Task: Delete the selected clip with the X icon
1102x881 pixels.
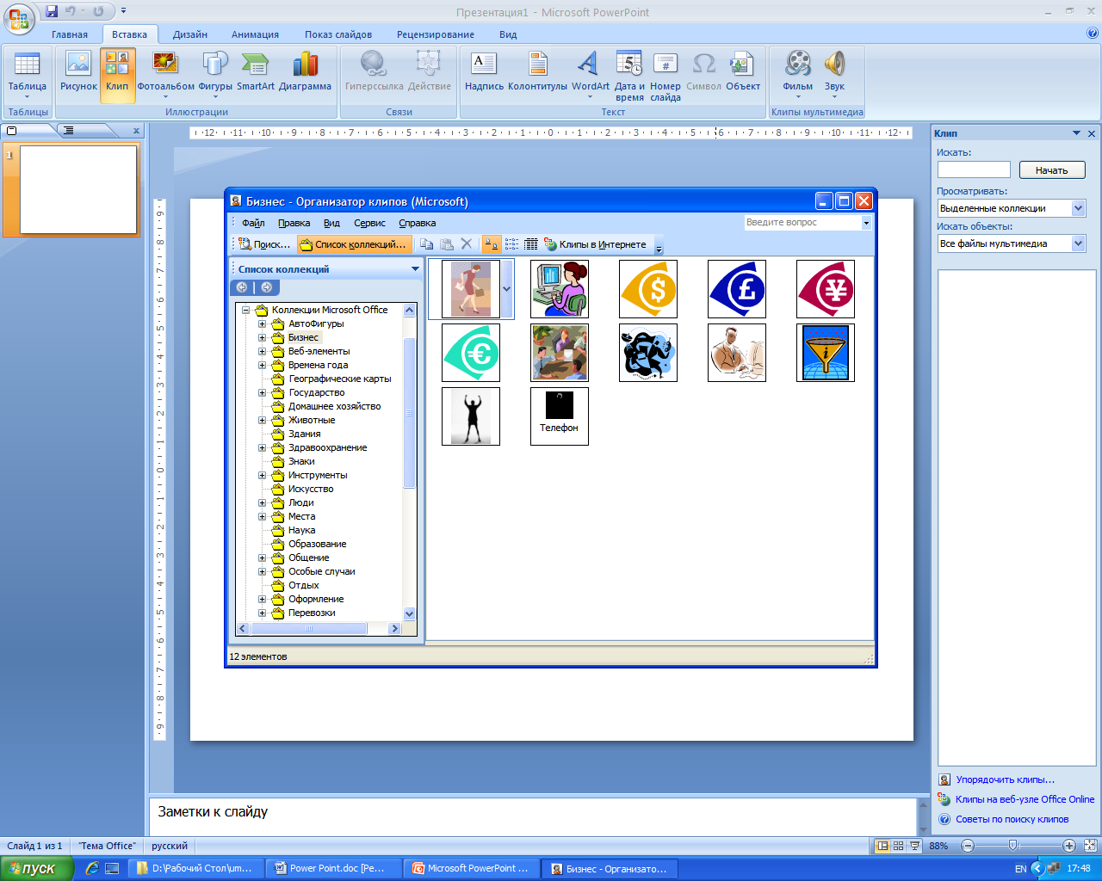Action: 467,244
